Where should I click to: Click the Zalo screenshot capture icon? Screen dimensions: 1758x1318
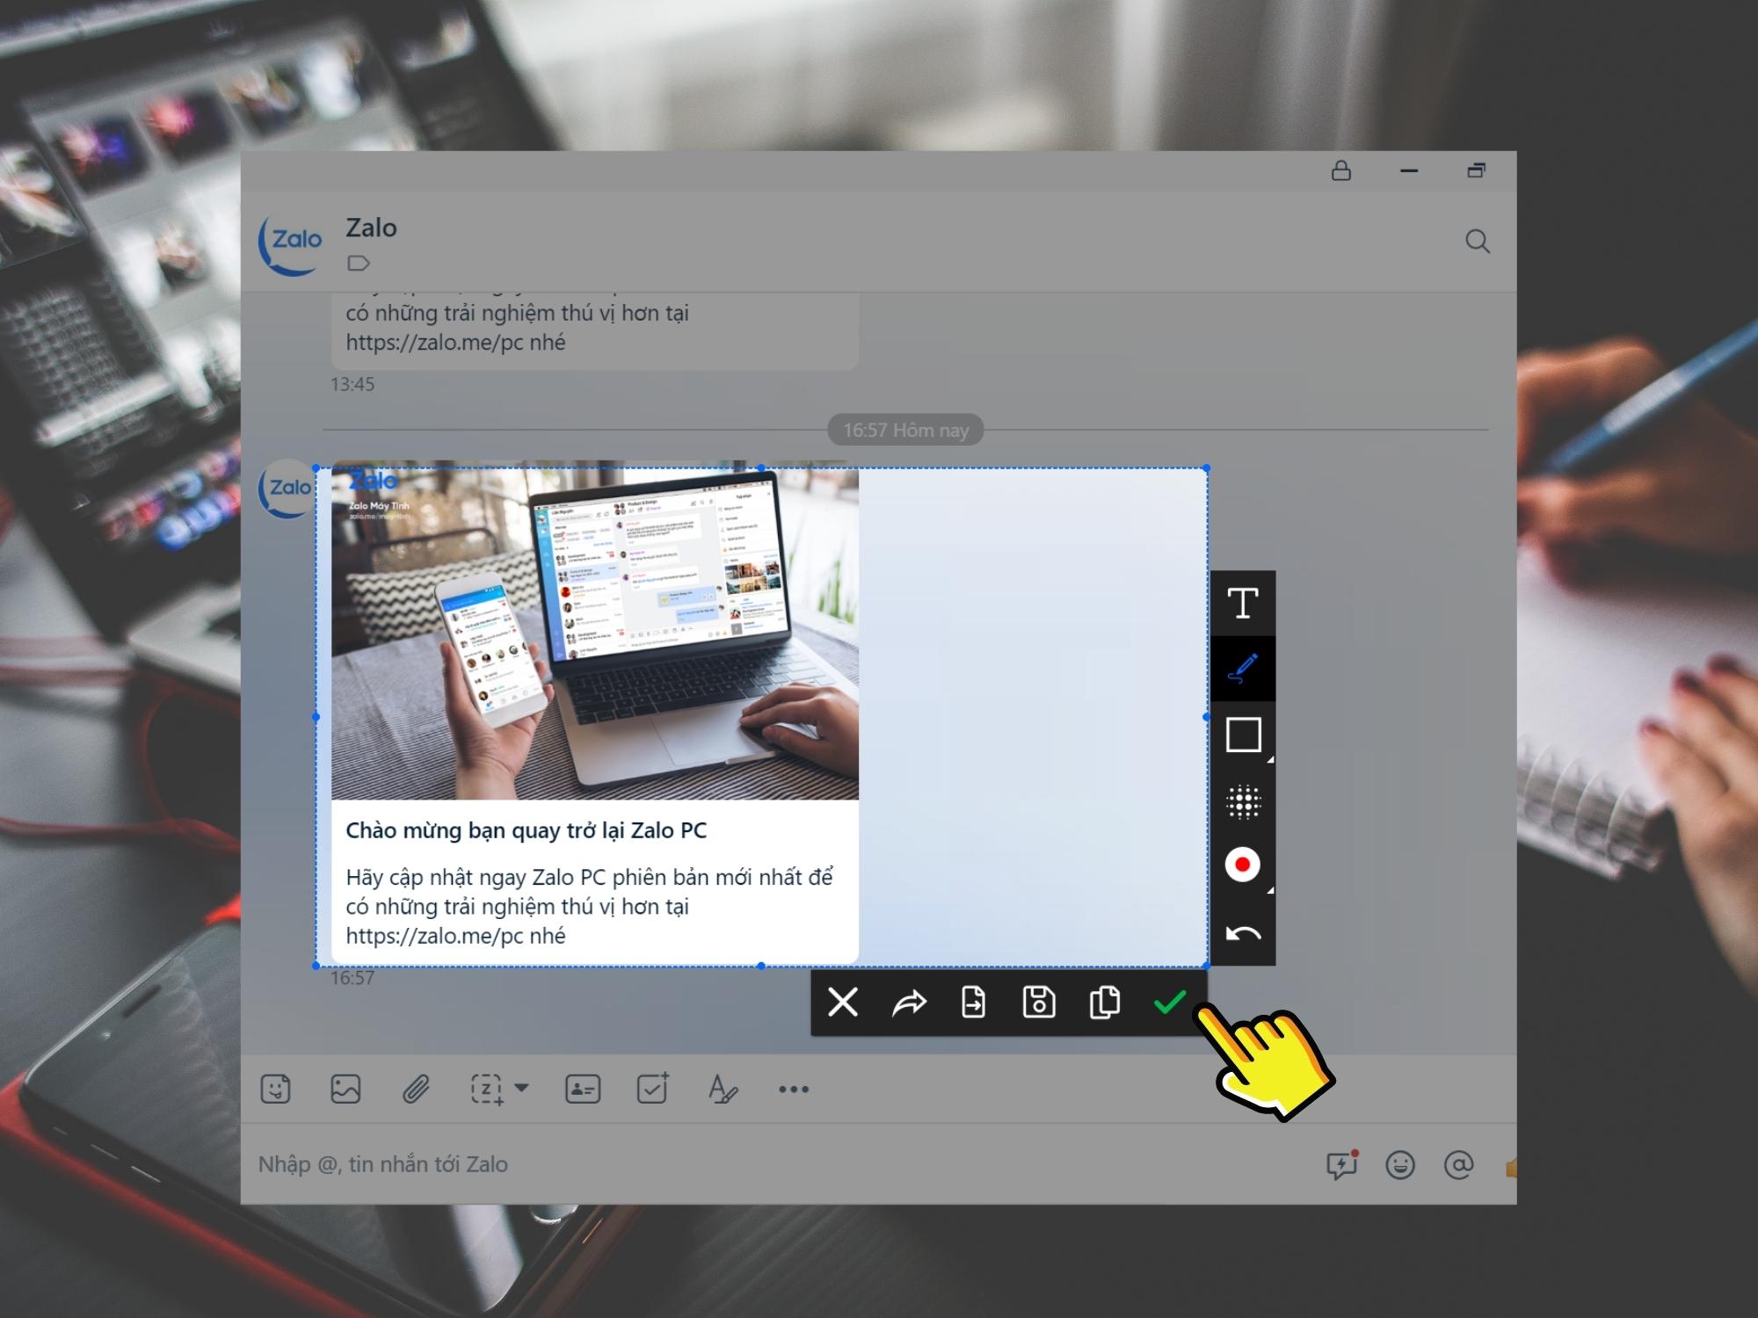[488, 1090]
